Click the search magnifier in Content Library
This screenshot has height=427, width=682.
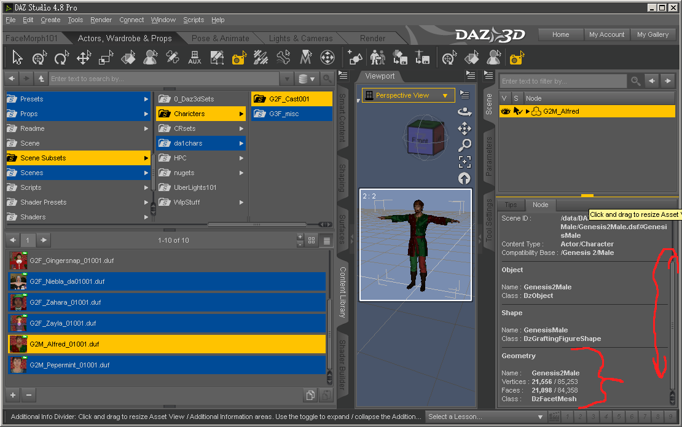click(x=327, y=79)
